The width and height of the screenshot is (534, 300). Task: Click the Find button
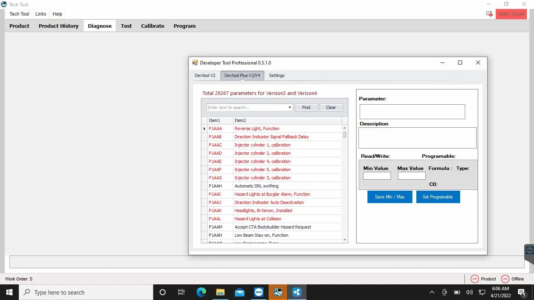(306, 107)
